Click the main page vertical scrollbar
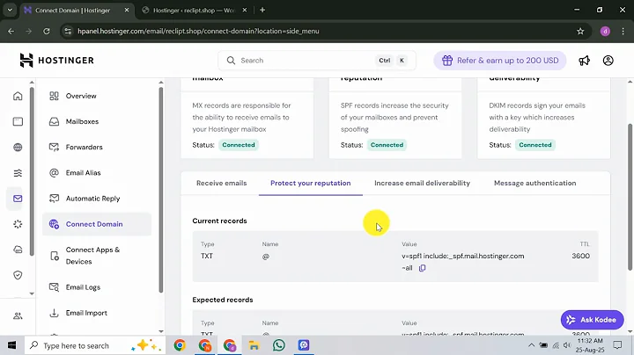 click(x=630, y=198)
